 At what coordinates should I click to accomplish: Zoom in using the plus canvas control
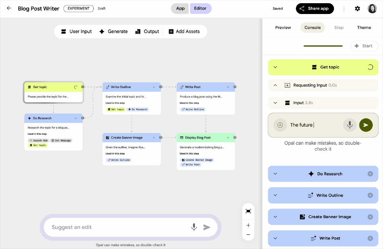tap(248, 225)
